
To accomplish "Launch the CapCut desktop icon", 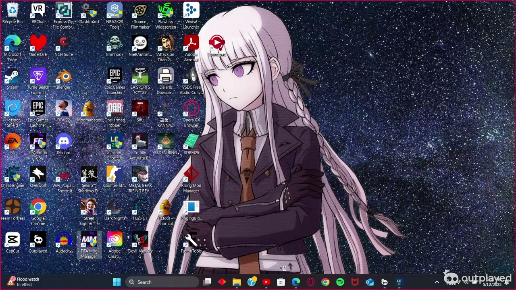I will click(12, 242).
